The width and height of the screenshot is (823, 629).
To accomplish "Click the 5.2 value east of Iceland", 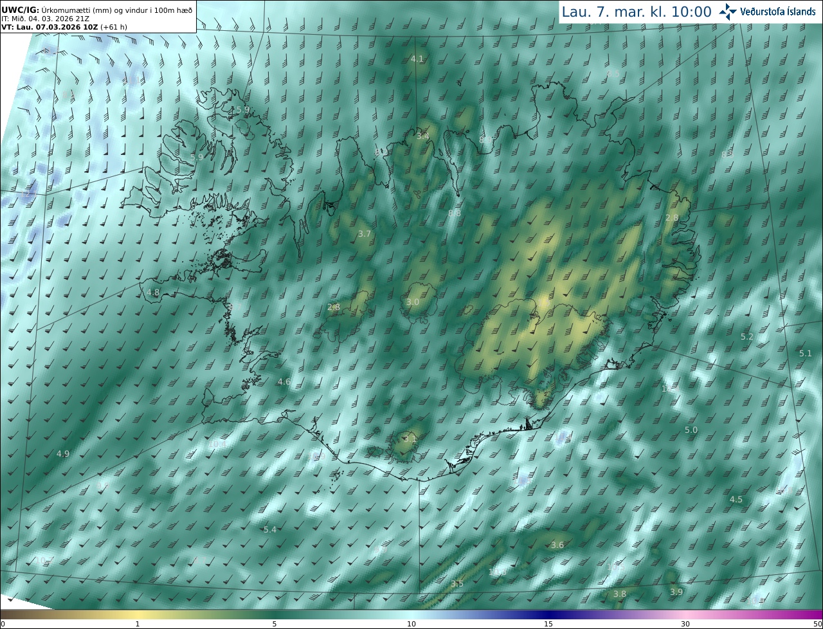I will click(747, 337).
